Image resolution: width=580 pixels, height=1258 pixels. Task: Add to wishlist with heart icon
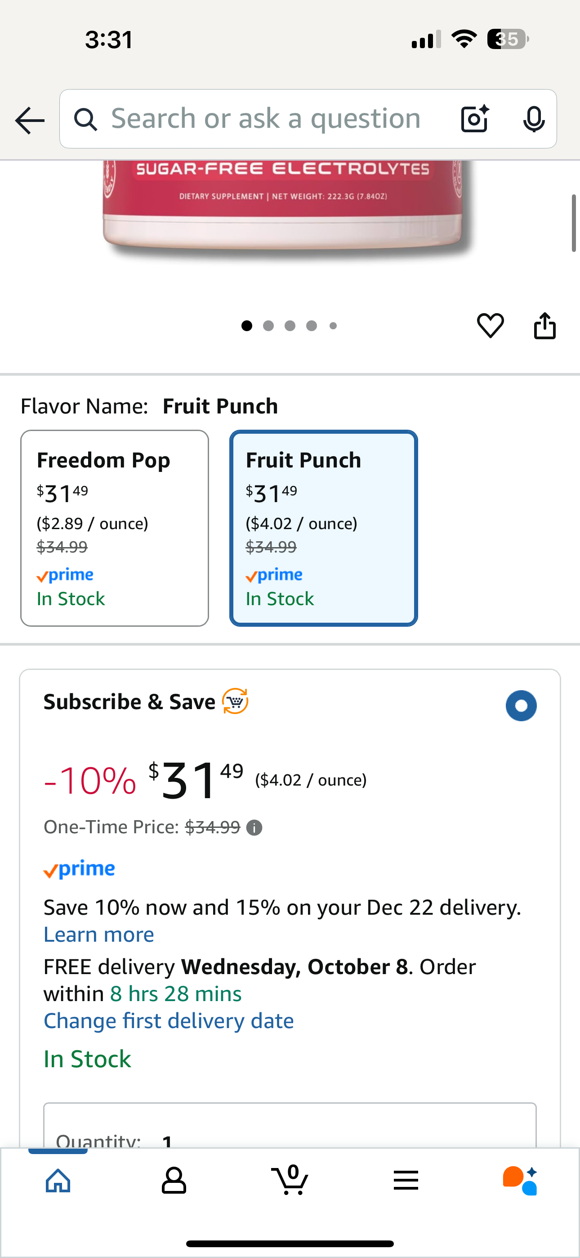point(490,325)
